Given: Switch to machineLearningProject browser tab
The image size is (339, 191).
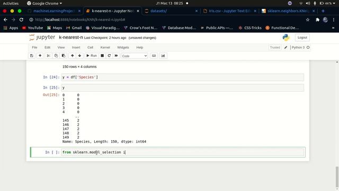Looking at the screenshot, I should (54, 11).
